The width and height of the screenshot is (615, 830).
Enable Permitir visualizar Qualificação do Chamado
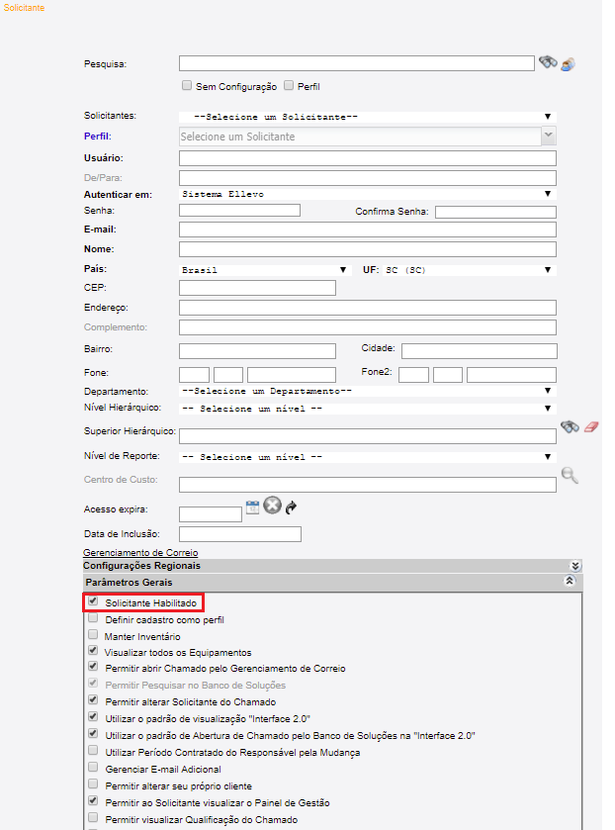(93, 817)
